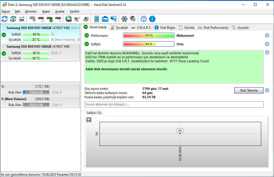Click the help icon beside green status text
Image resolution: width=274 pixels, height=177 pixels.
pos(267,52)
